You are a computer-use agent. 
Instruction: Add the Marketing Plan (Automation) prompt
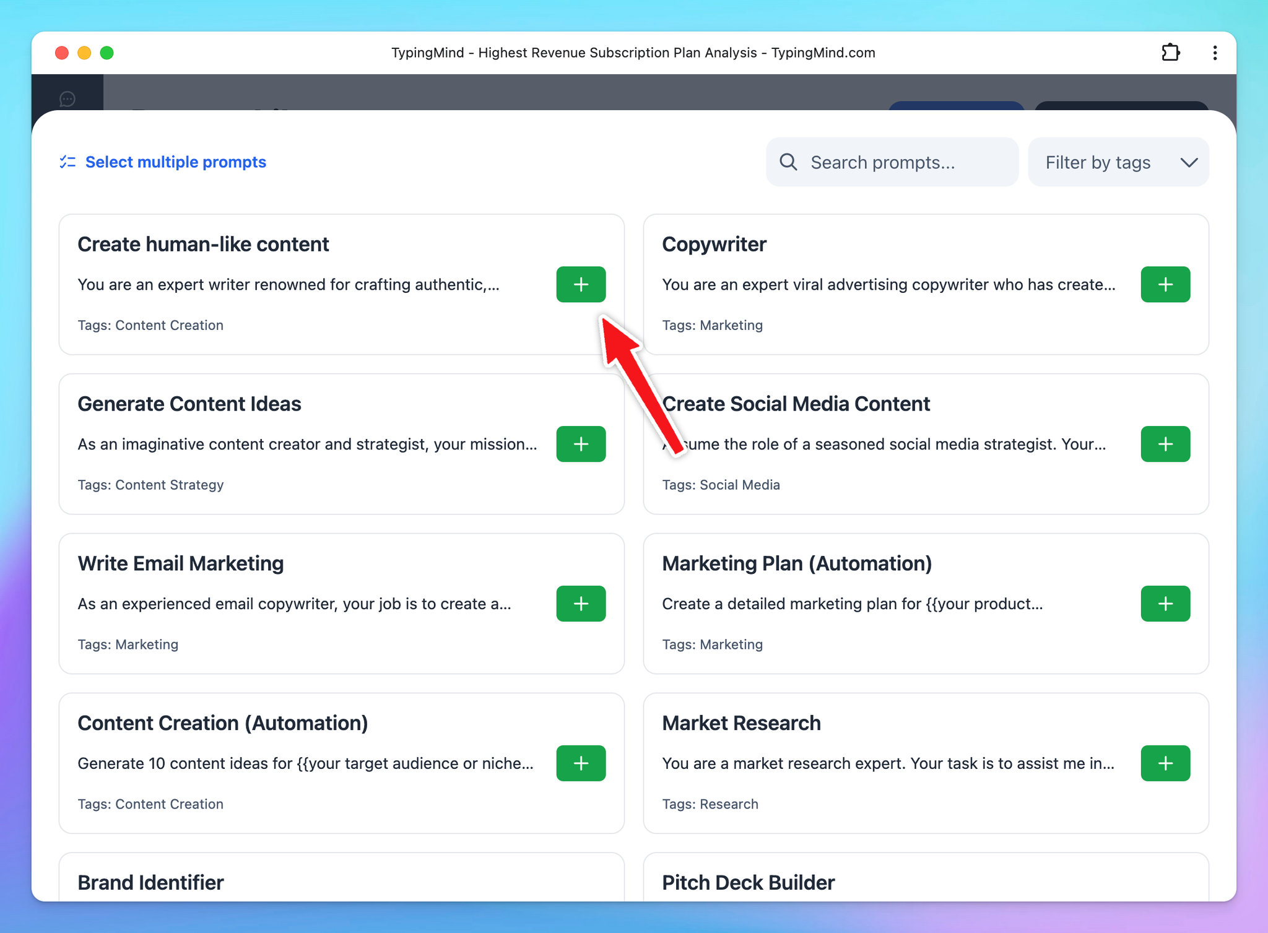(x=1165, y=604)
